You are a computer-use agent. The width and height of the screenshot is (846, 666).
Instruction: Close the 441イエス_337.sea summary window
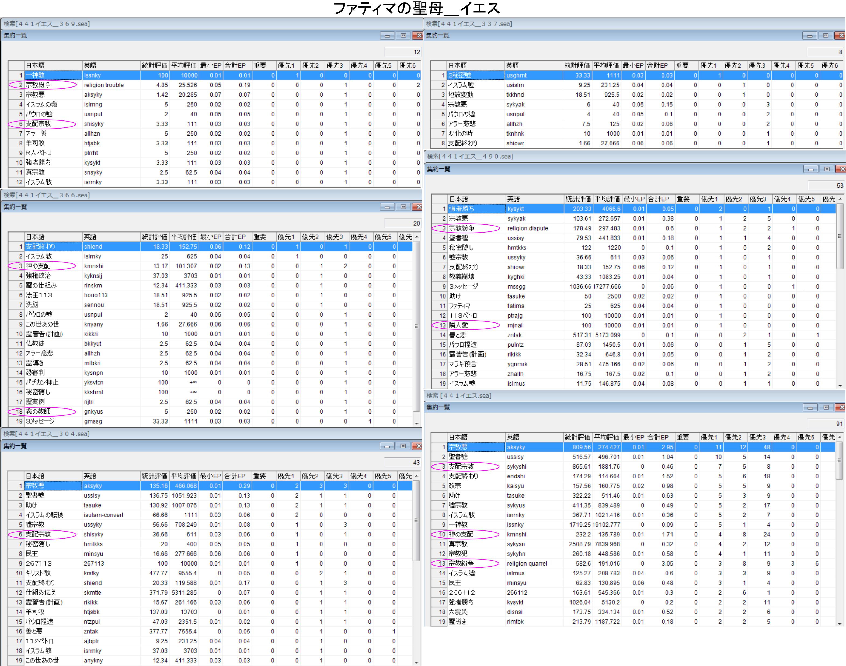(840, 36)
